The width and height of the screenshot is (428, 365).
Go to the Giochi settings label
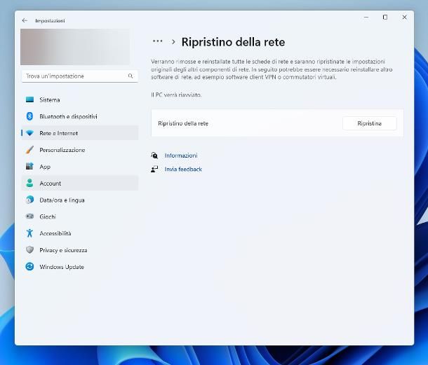tap(48, 216)
